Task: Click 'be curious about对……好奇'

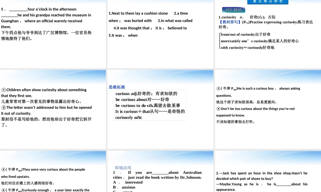Action: click(142, 100)
